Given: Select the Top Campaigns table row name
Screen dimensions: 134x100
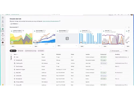Looking at the screenshot, I should [19, 66].
